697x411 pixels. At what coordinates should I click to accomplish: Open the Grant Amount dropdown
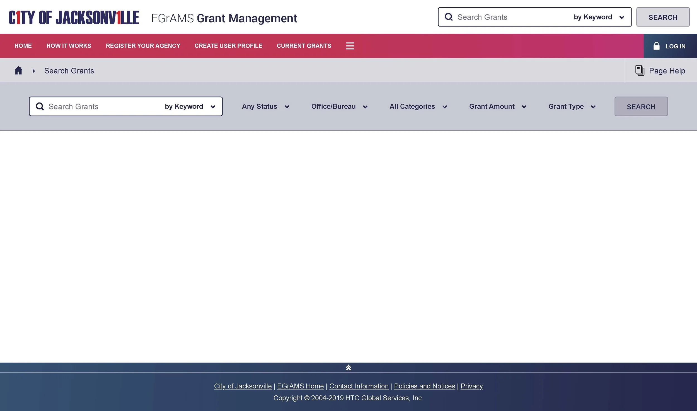coord(497,107)
